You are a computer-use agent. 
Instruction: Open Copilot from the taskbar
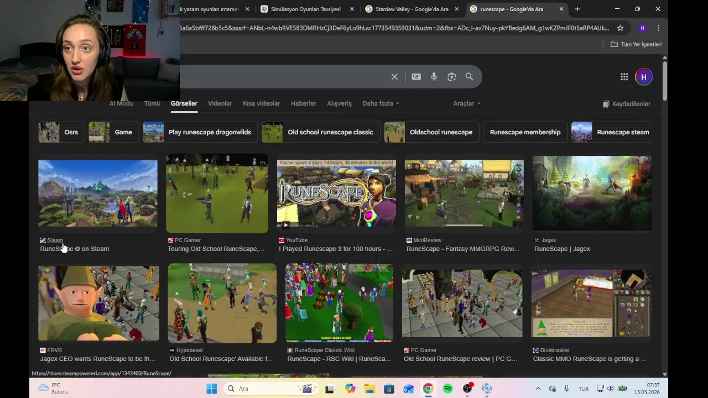click(x=350, y=389)
